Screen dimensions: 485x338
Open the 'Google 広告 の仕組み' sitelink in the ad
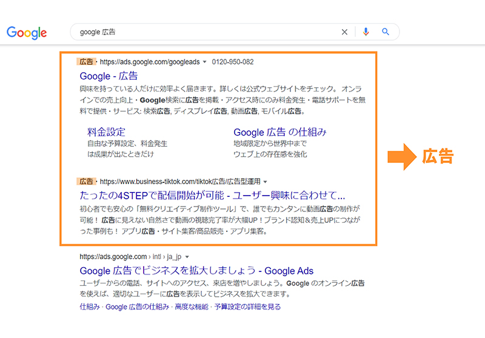pyautogui.click(x=280, y=132)
